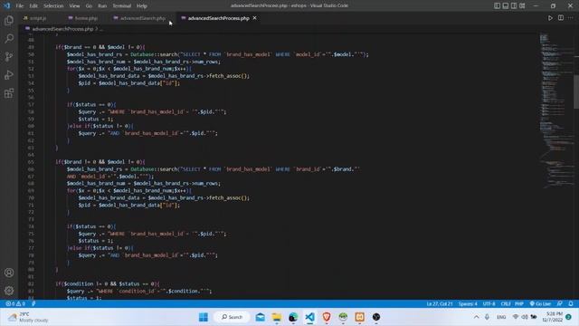Screen dimensions: 579x326
Task: Click the ENG language indicator
Action: (x=501, y=317)
